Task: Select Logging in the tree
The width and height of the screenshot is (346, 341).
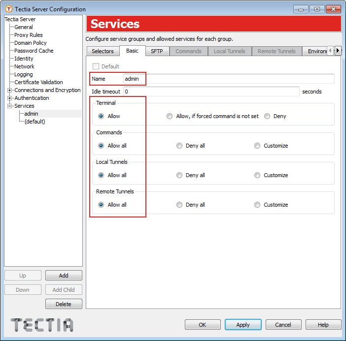Action: pos(23,74)
